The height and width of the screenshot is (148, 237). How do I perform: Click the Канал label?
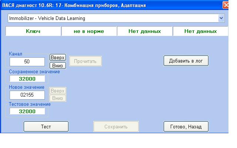click(16, 54)
